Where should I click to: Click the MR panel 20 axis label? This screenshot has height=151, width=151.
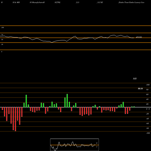tap(147, 104)
